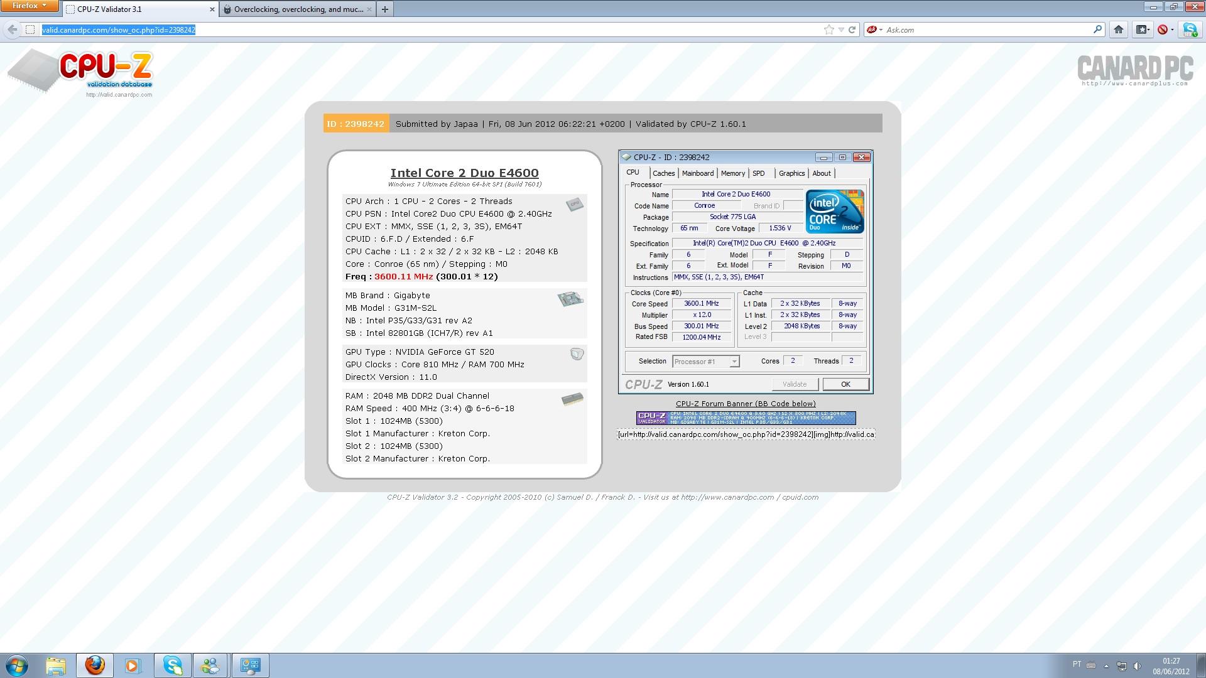Click the site identity icon
This screenshot has height=678, width=1206.
point(30,30)
